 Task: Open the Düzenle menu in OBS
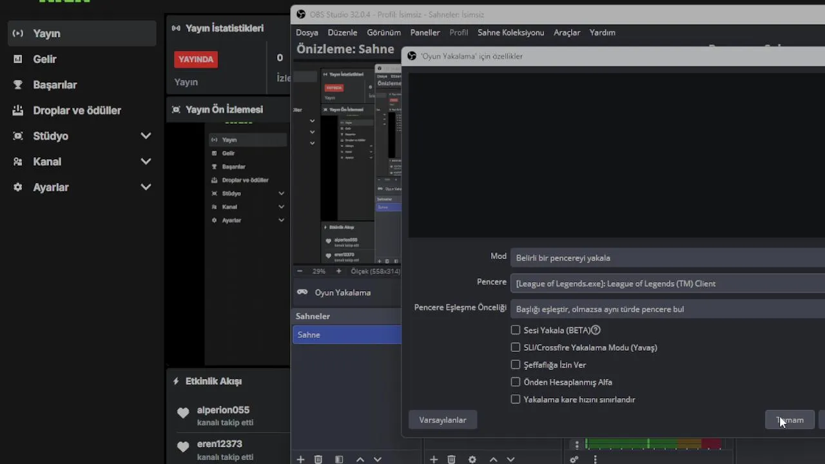tap(342, 32)
